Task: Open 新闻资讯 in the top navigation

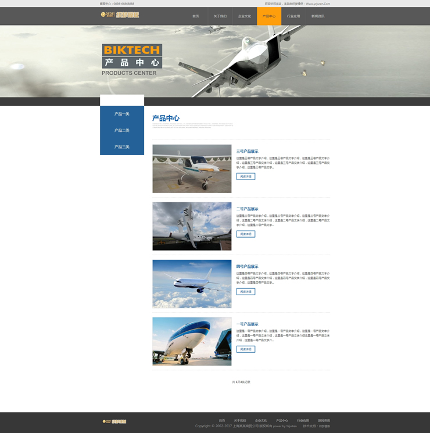Action: pyautogui.click(x=318, y=16)
